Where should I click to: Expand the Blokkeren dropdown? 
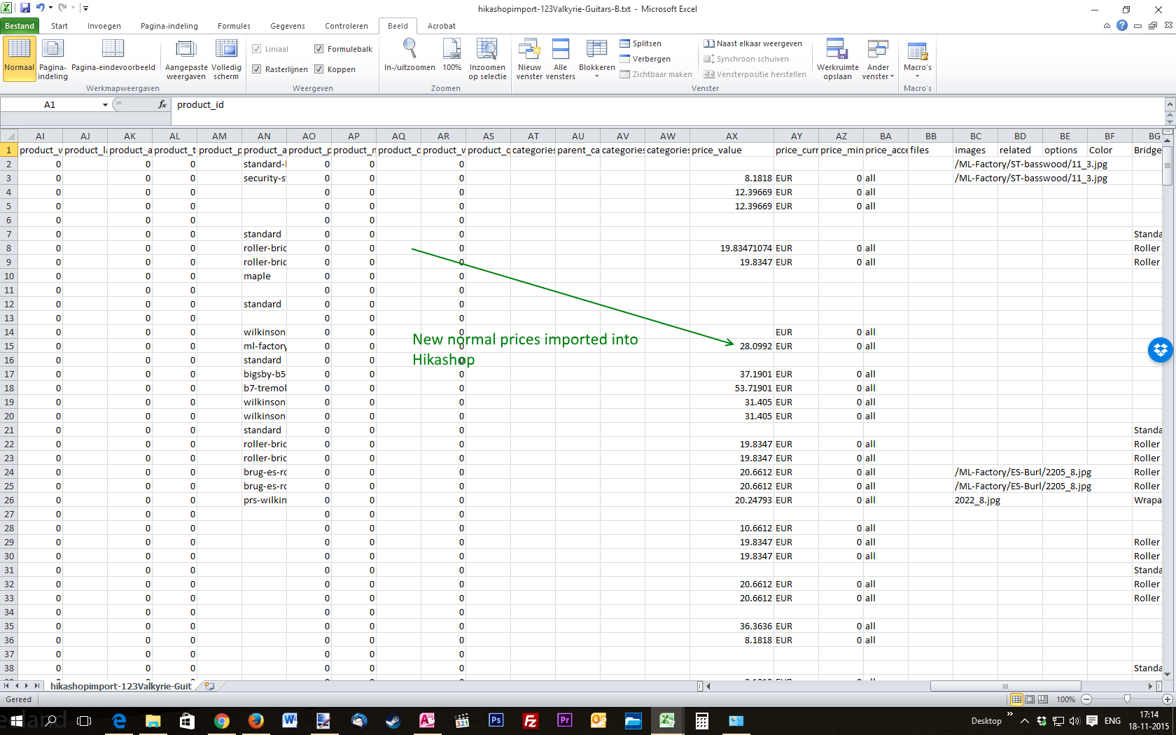pyautogui.click(x=596, y=76)
